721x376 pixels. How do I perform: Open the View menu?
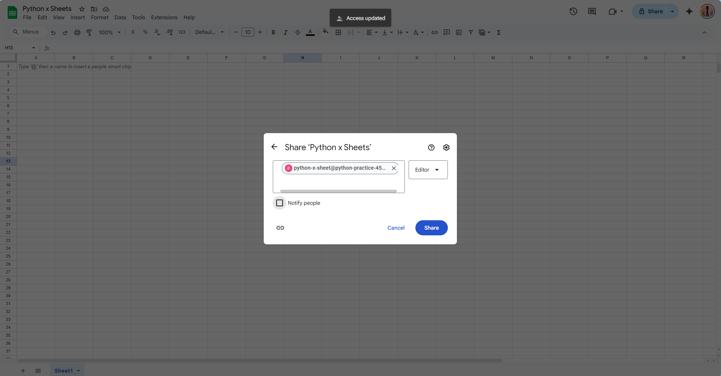click(x=59, y=17)
